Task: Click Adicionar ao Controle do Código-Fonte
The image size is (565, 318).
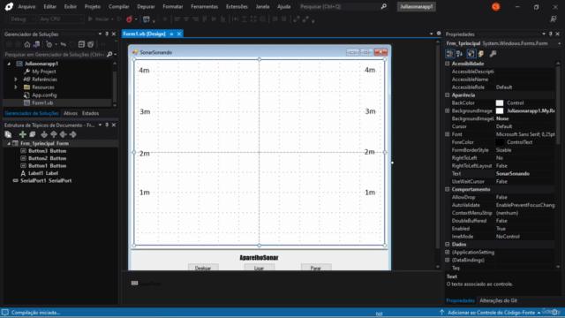Action: tap(491, 313)
